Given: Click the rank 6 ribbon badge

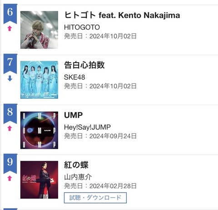Looking at the screenshot, I should [10, 14].
